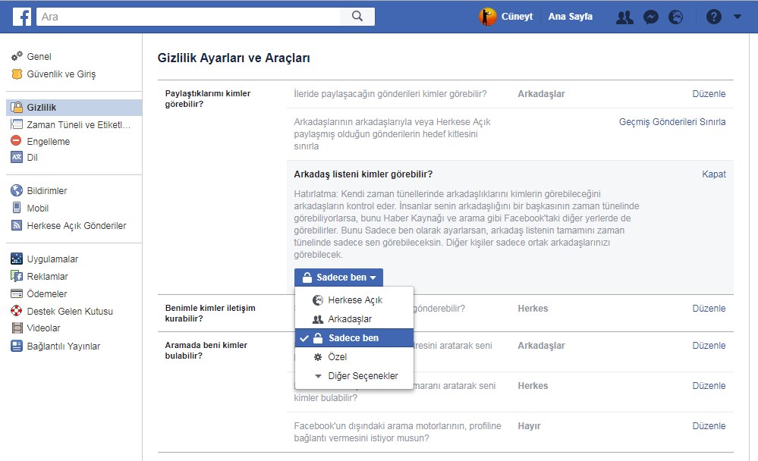Click the help question mark icon
The height and width of the screenshot is (461, 758).
[x=713, y=17]
